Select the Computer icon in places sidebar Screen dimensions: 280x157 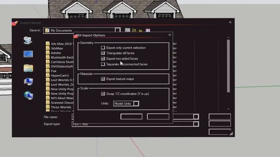(x=28, y=82)
